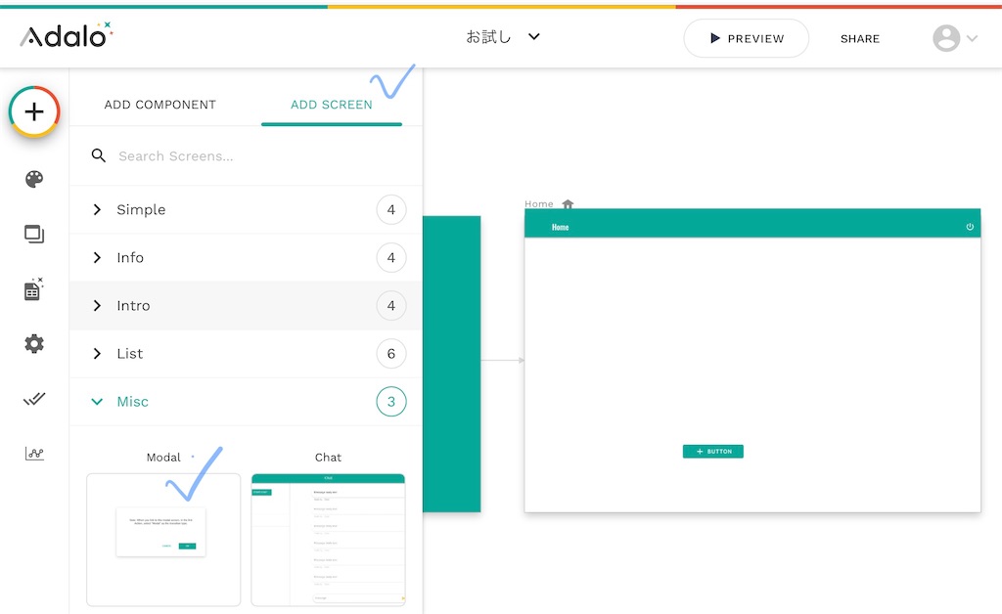The image size is (1002, 614).
Task: Open the Analytics graph icon
Action: (x=34, y=453)
